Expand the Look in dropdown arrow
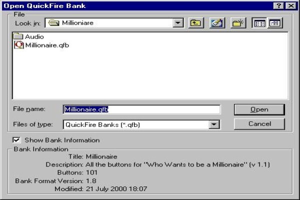The height and width of the screenshot is (200, 300). click(x=178, y=23)
